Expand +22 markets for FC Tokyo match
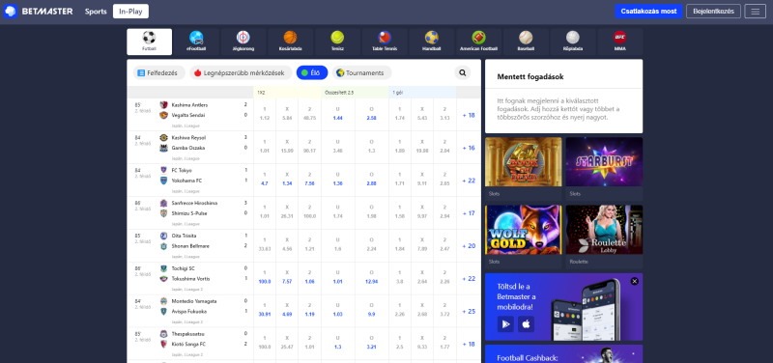Screen dimensions: 773x363 469,181
